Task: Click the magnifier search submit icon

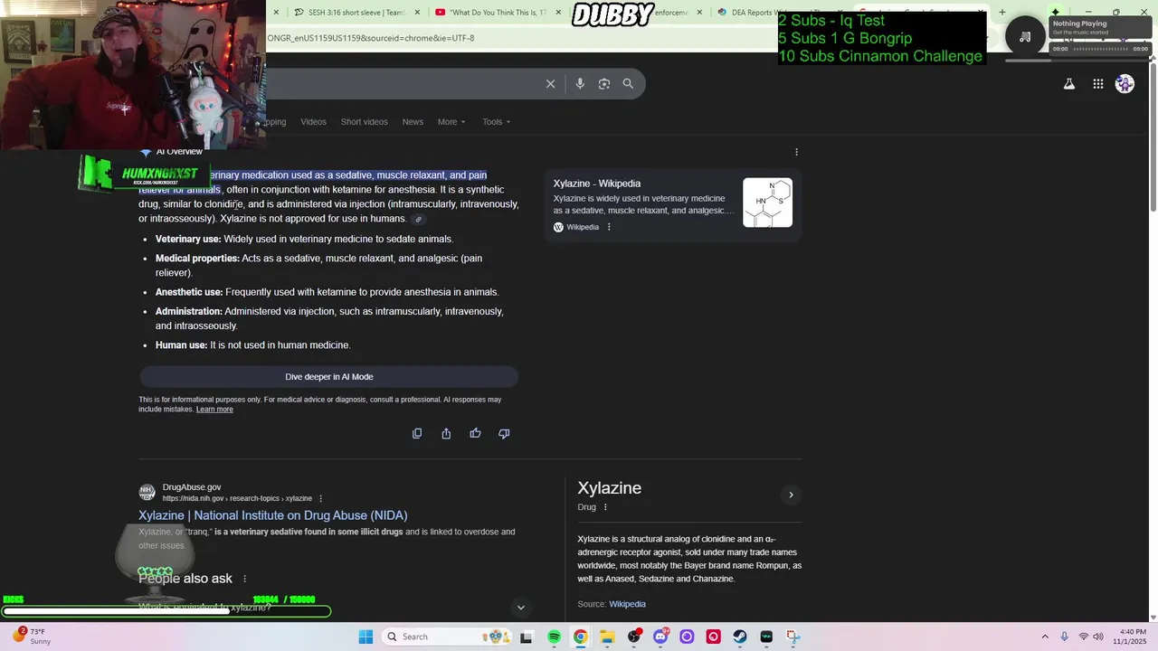Action: pyautogui.click(x=628, y=83)
